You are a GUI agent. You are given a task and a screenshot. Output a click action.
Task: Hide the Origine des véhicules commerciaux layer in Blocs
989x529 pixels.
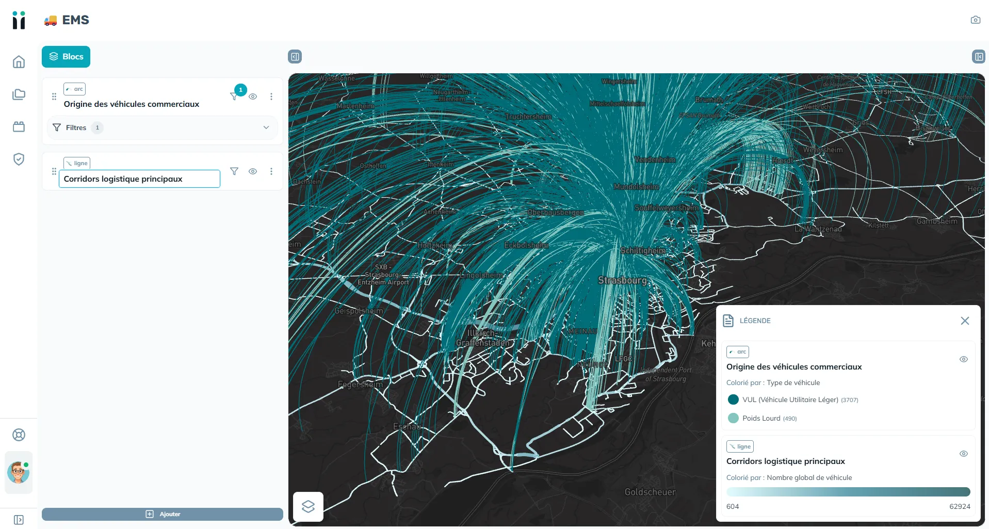[253, 97]
